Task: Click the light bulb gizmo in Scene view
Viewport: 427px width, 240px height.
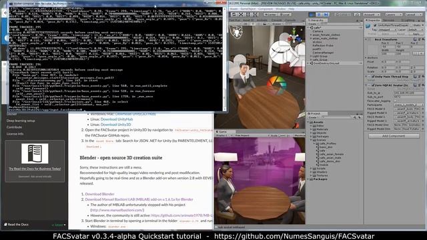Action: (x=236, y=32)
